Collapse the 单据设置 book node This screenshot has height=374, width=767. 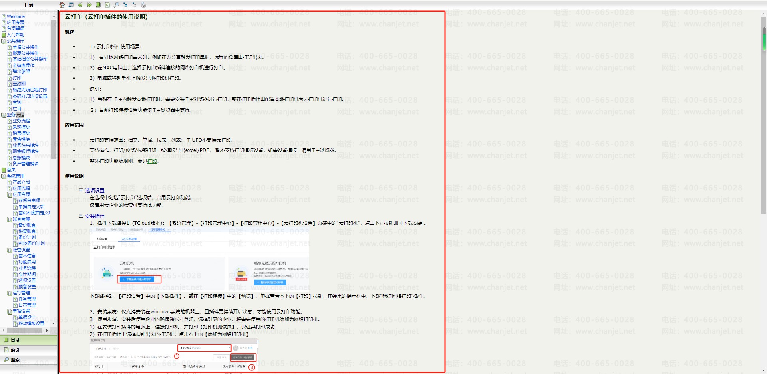click(10, 311)
